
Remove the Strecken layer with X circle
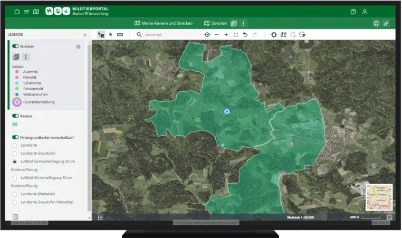pos(79,46)
